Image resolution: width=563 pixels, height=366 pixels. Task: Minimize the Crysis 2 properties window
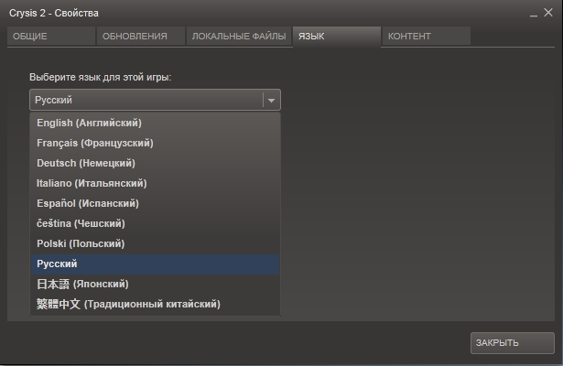click(x=534, y=14)
